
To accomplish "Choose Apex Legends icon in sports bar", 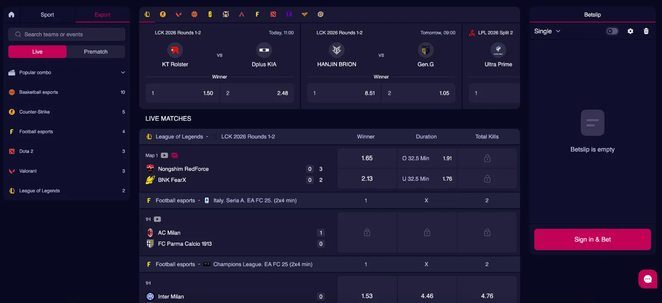I will tap(242, 14).
